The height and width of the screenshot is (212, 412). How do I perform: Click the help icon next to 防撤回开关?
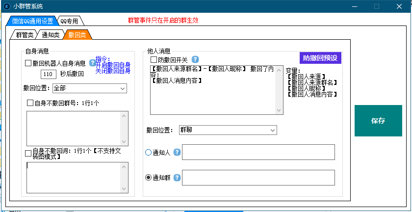(x=195, y=59)
